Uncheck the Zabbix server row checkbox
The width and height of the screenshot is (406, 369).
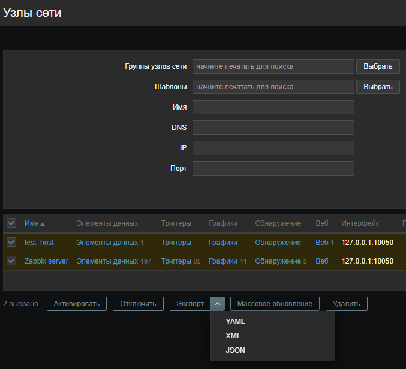coord(11,261)
